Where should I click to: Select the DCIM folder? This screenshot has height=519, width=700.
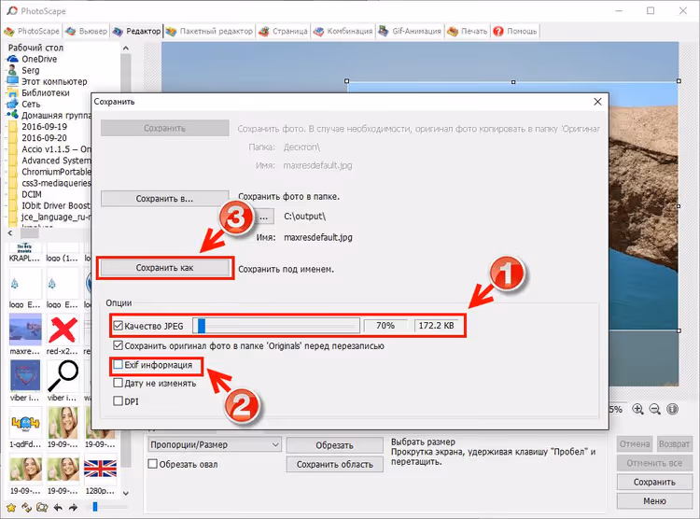click(31, 194)
